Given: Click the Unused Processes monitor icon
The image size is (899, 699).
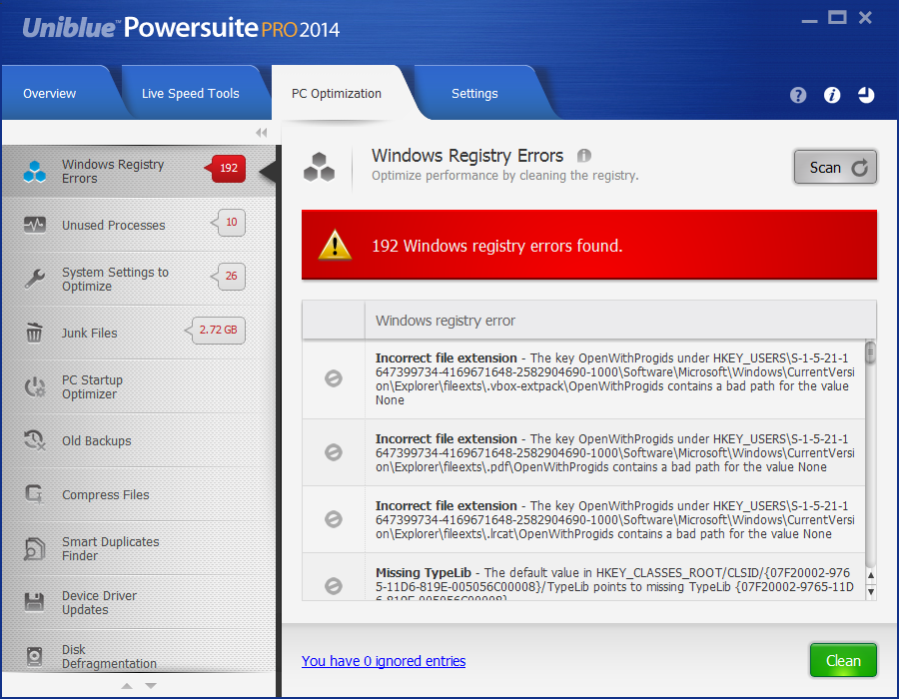Looking at the screenshot, I should tap(34, 225).
